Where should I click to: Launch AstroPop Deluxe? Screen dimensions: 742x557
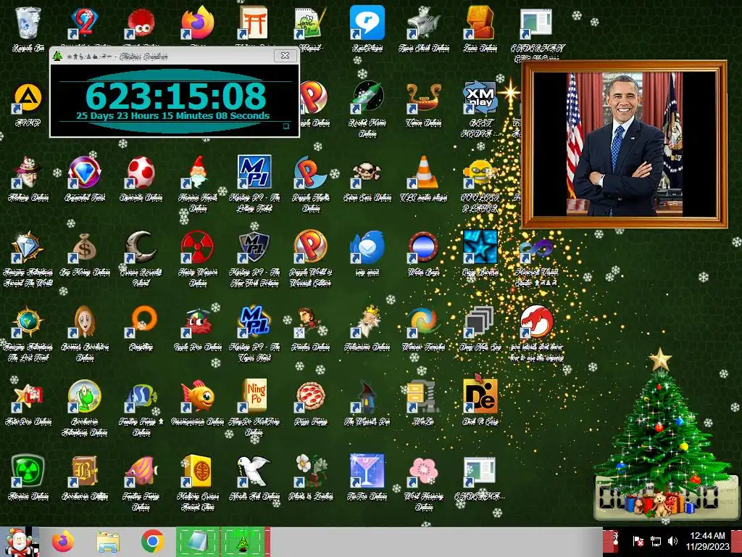tap(28, 397)
